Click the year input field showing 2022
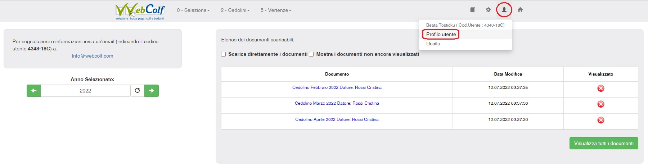 coord(85,91)
